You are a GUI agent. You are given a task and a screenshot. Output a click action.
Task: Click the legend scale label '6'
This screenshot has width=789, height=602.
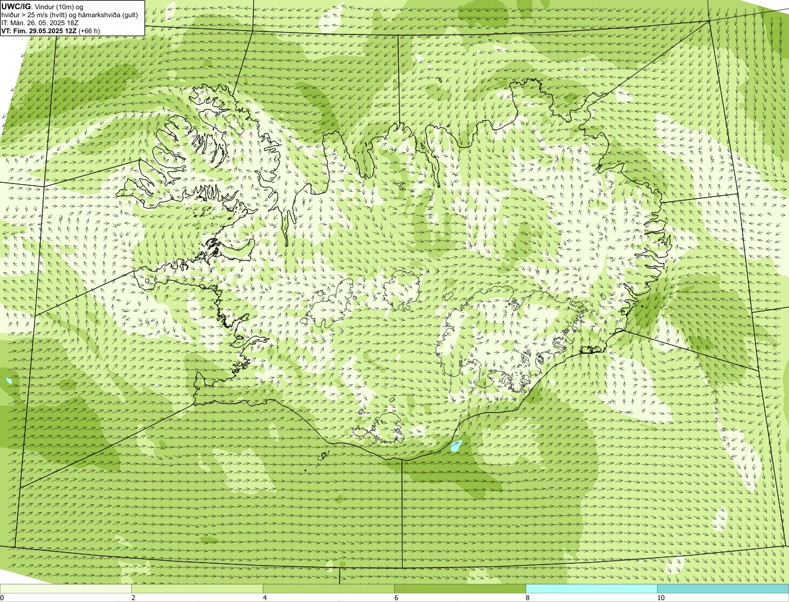point(396,598)
